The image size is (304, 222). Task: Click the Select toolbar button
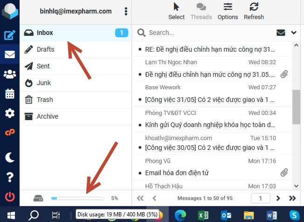[176, 11]
